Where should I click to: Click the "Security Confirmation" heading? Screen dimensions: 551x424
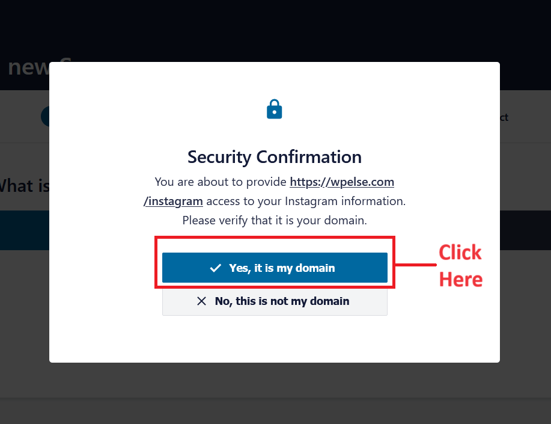(275, 157)
